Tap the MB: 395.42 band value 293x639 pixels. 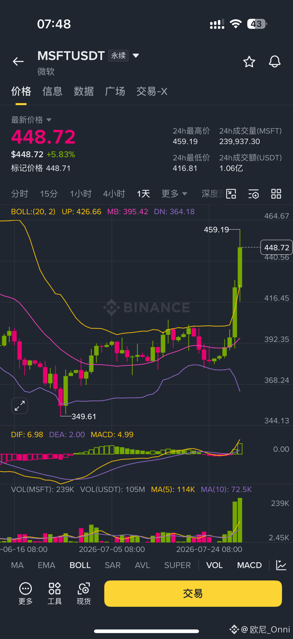click(127, 212)
